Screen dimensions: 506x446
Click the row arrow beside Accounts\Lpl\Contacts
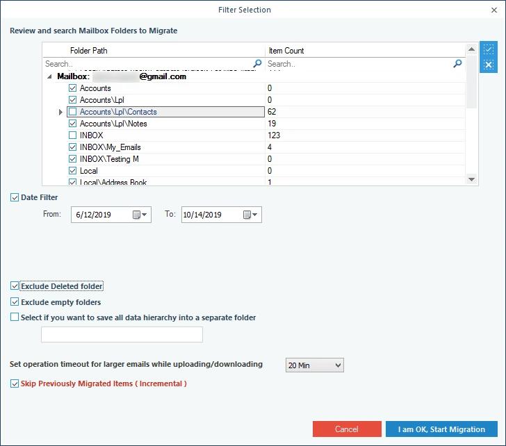coord(60,113)
